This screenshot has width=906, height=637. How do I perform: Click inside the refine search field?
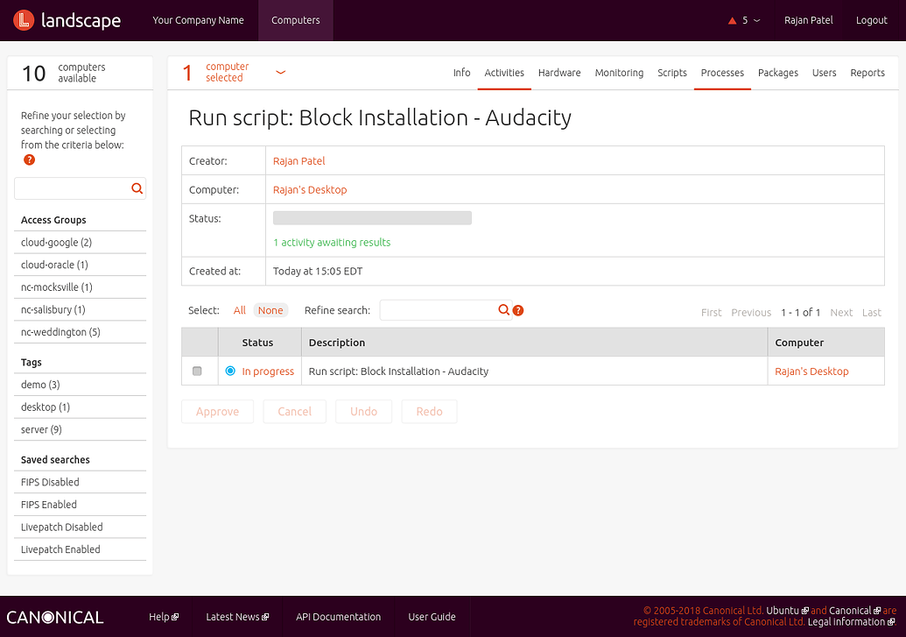point(438,309)
